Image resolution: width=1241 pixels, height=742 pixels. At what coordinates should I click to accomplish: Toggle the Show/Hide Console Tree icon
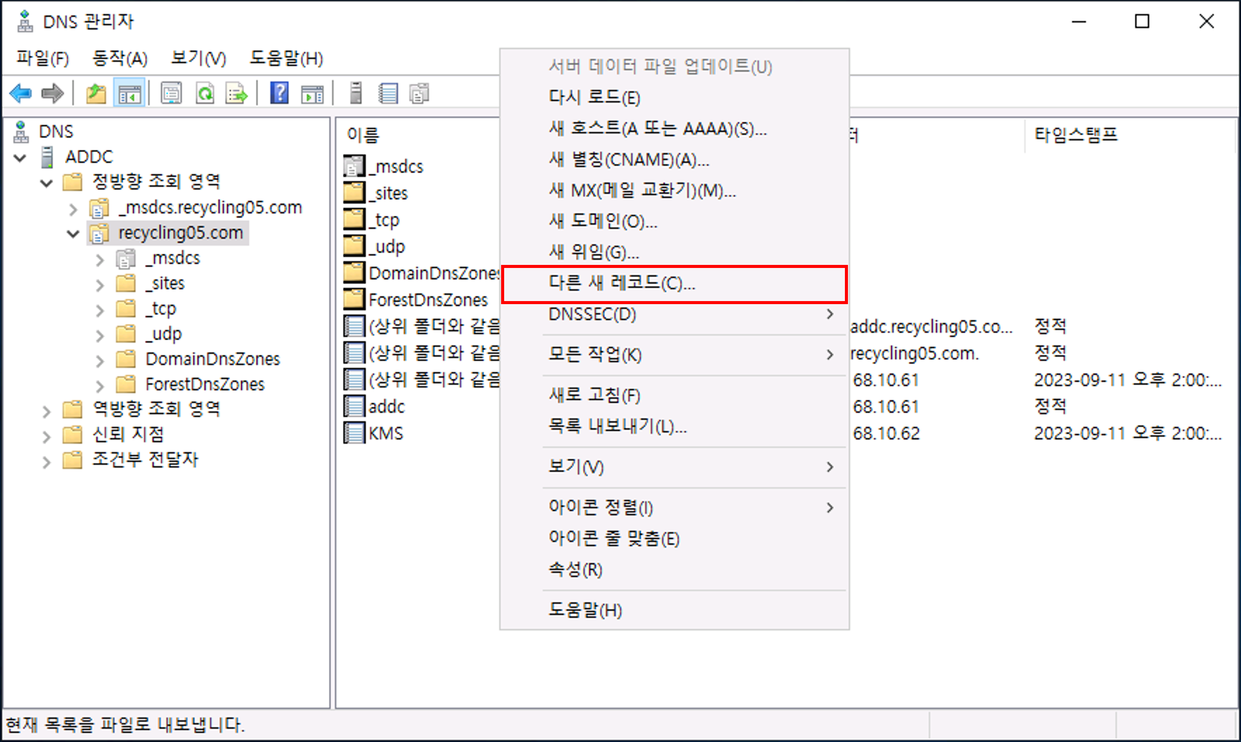[129, 94]
